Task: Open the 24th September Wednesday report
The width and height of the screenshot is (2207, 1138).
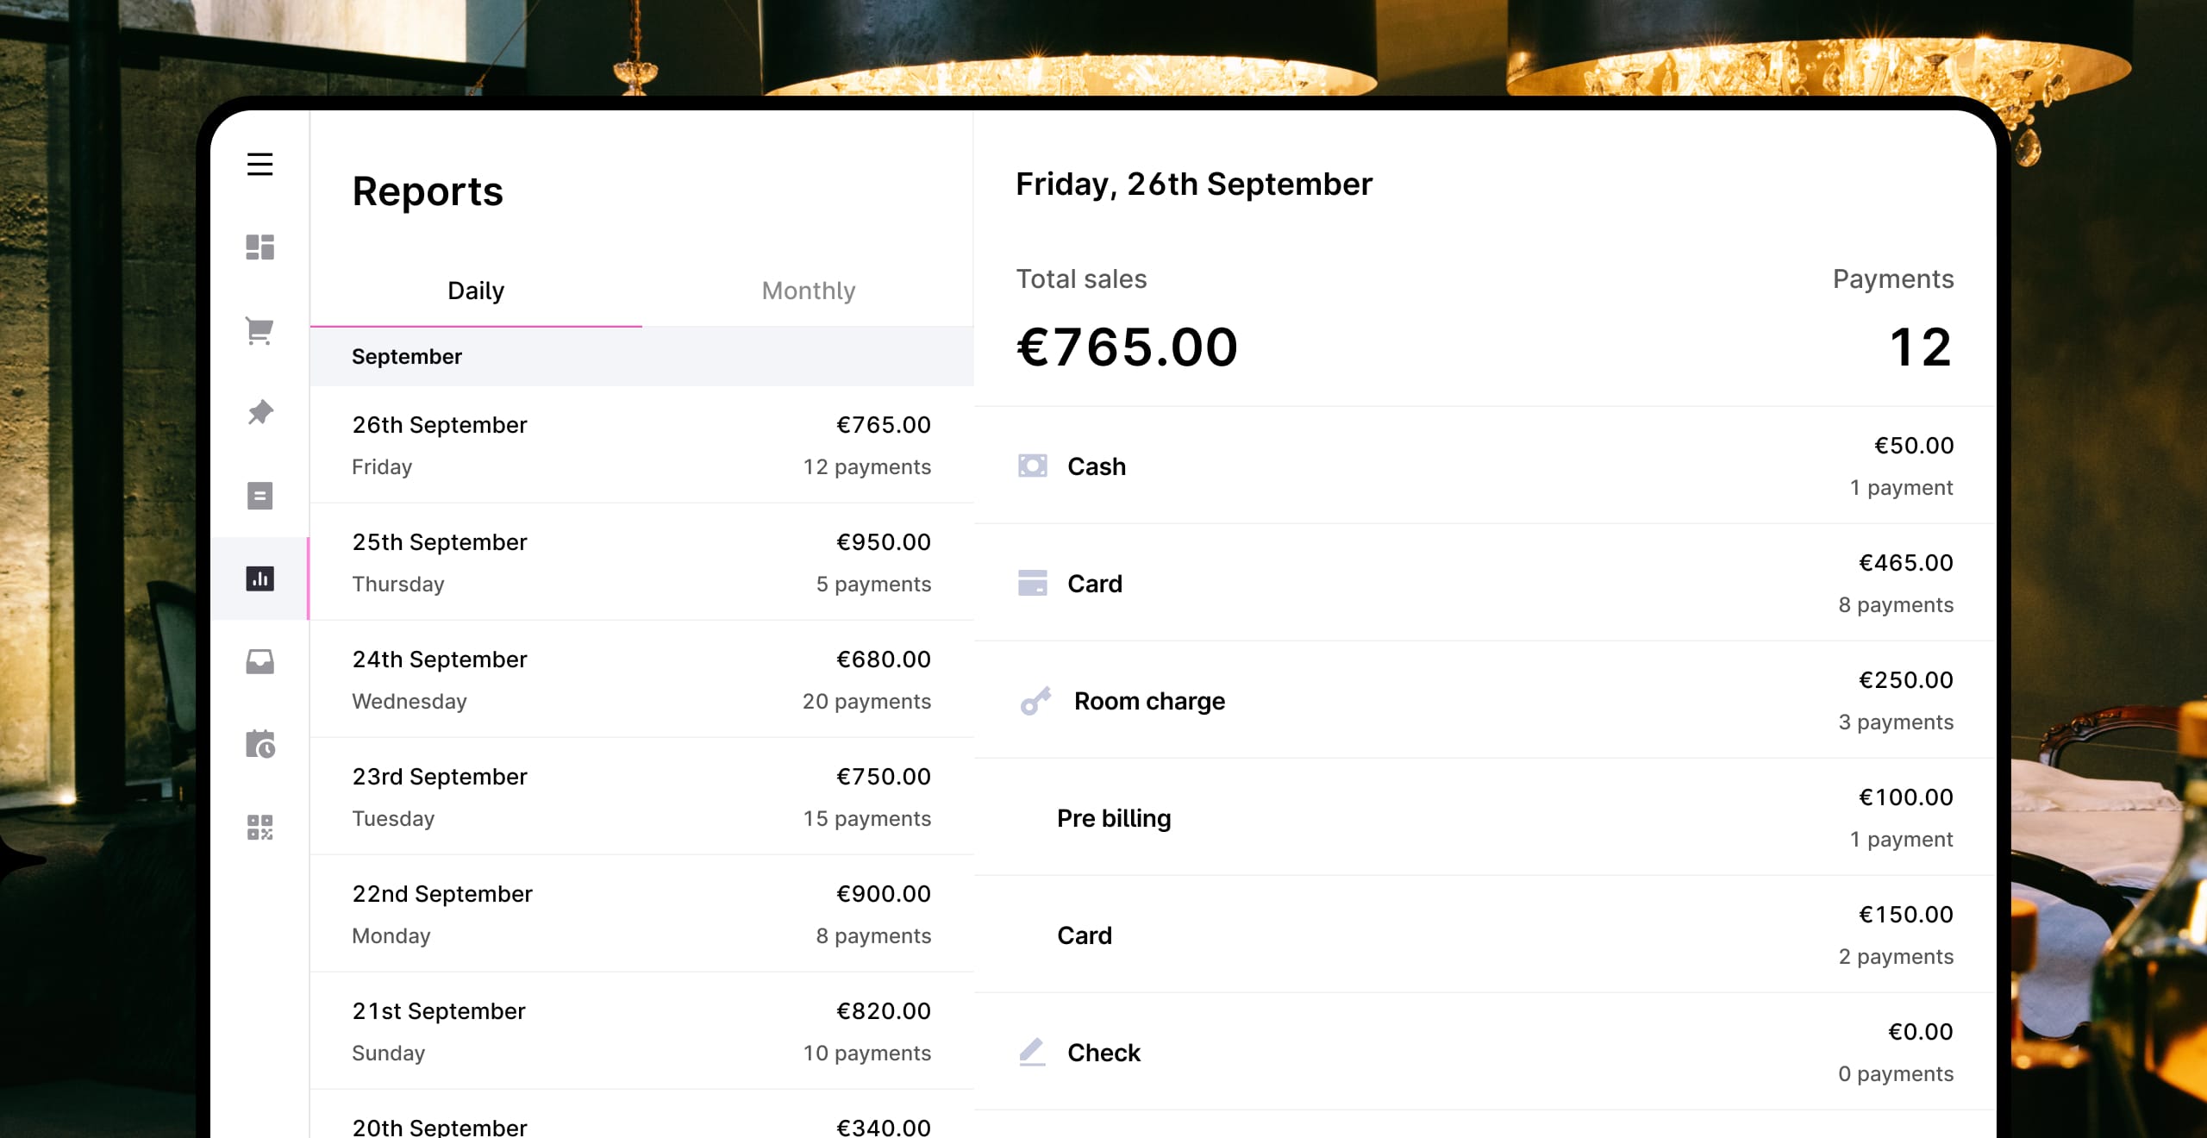Action: (x=641, y=679)
